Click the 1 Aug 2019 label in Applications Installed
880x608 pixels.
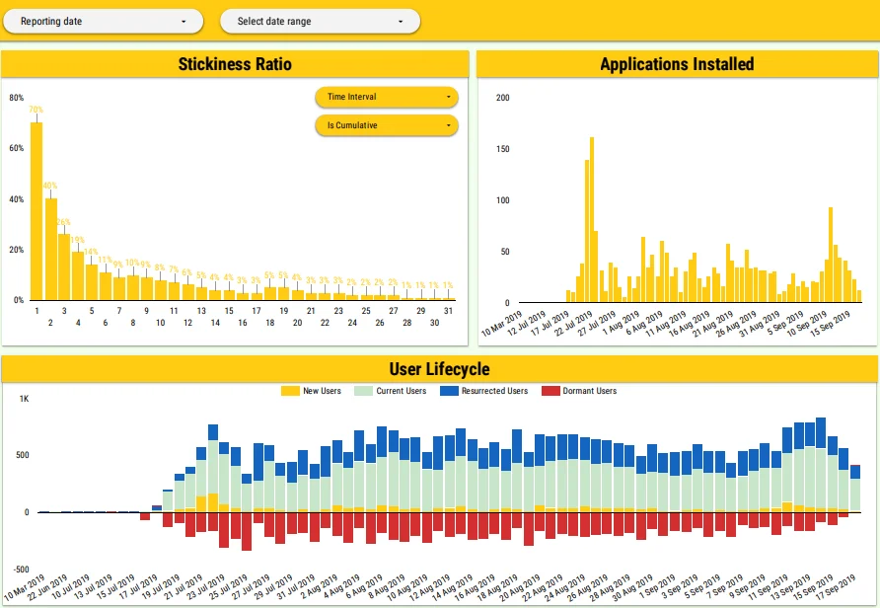coord(622,324)
